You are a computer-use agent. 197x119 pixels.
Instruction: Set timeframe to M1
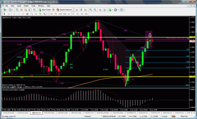[51, 14]
